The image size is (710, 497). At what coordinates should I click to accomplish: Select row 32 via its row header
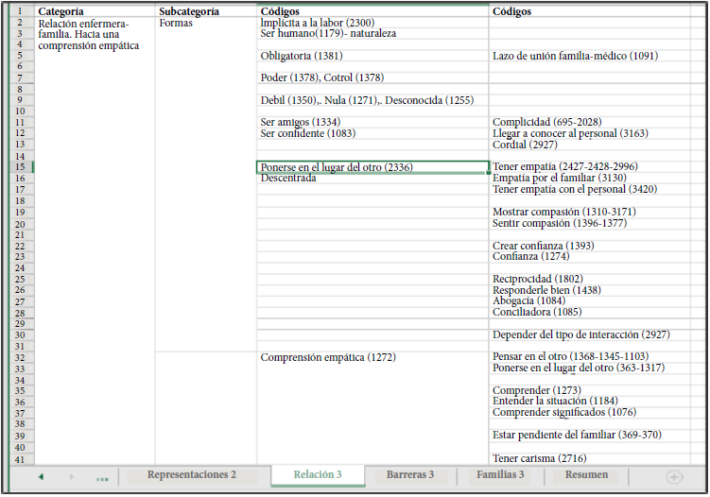pos(19,357)
